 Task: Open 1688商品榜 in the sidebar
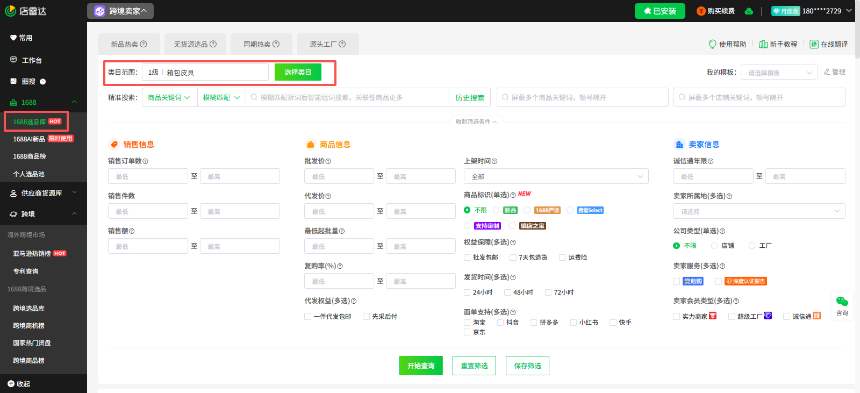pos(30,156)
